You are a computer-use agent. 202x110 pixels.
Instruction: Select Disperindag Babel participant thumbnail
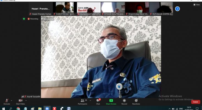click(137, 9)
